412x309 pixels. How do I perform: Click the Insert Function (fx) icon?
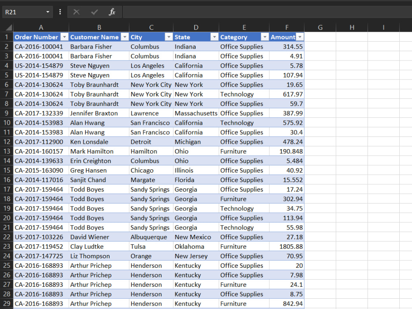point(112,12)
